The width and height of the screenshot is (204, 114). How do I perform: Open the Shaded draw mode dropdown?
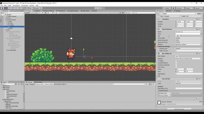pyautogui.click(x=31, y=13)
